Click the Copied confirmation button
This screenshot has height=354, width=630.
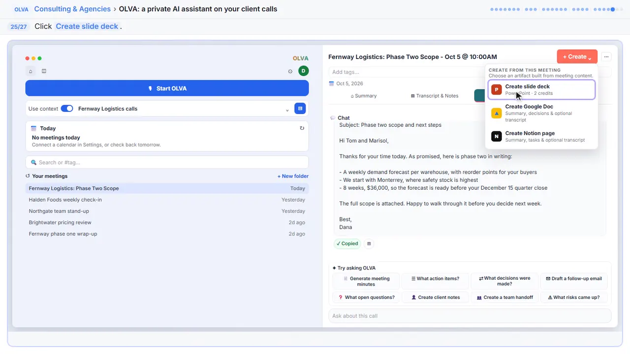click(x=347, y=243)
